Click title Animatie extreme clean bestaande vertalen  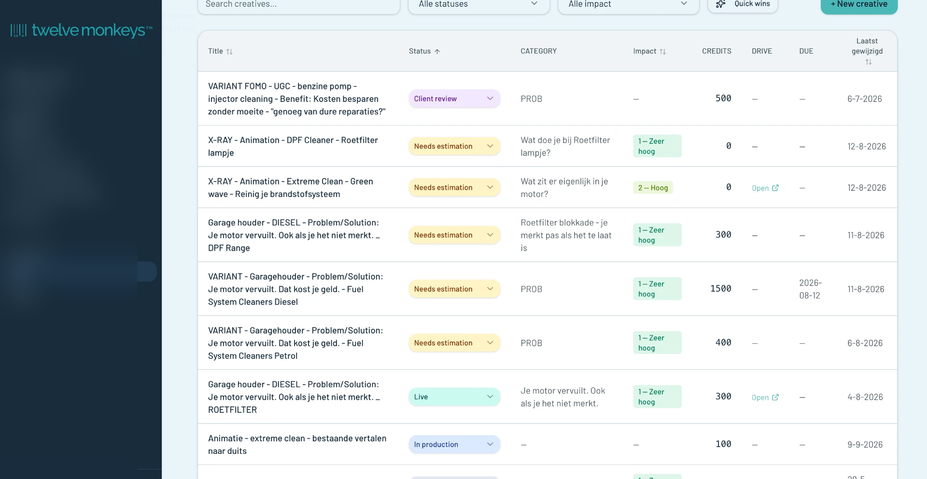[297, 445]
